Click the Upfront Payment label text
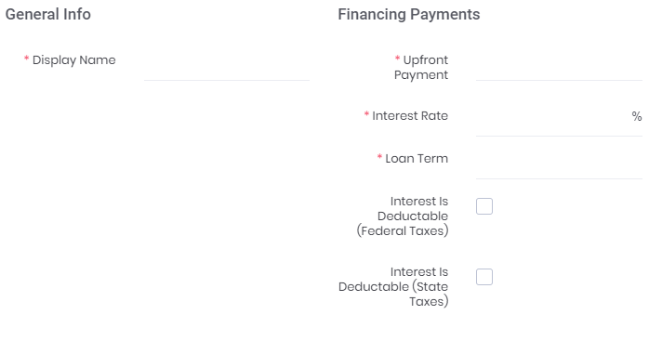This screenshot has height=341, width=649. [x=421, y=68]
